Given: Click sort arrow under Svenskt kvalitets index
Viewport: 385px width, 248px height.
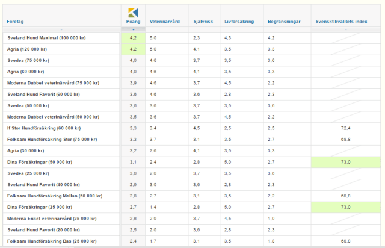Looking at the screenshot, I should 345,29.
